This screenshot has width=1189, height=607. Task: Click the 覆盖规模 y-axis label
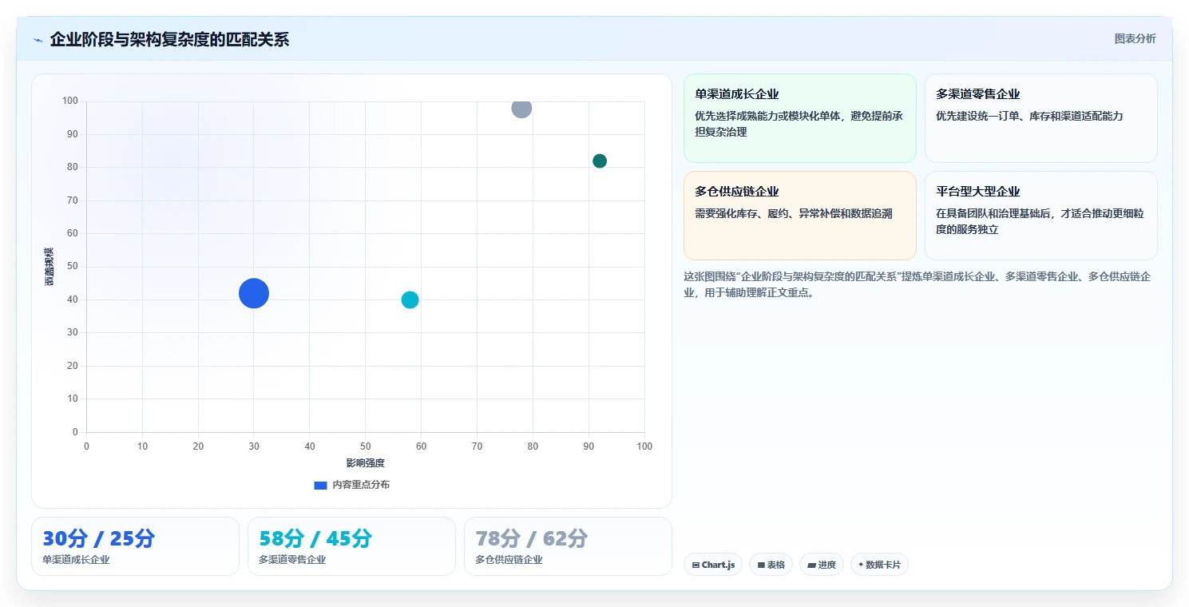click(x=50, y=267)
